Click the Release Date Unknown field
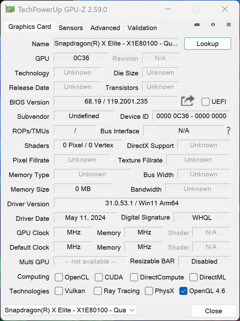The height and width of the screenshot is (321, 240). pos(78,87)
